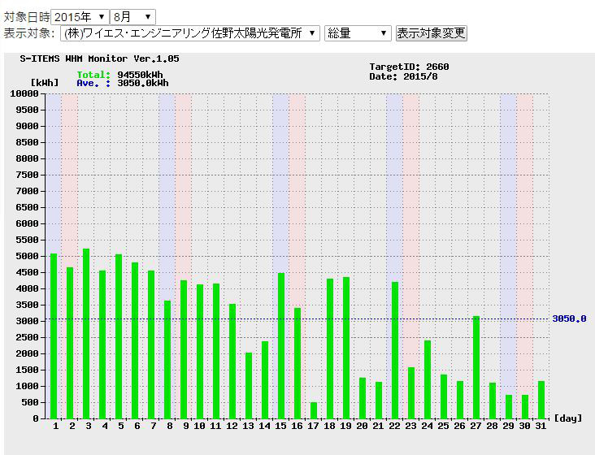Viewport: 595px width, 455px height.
Task: Click the [day] axis unit label
Action: 568,418
